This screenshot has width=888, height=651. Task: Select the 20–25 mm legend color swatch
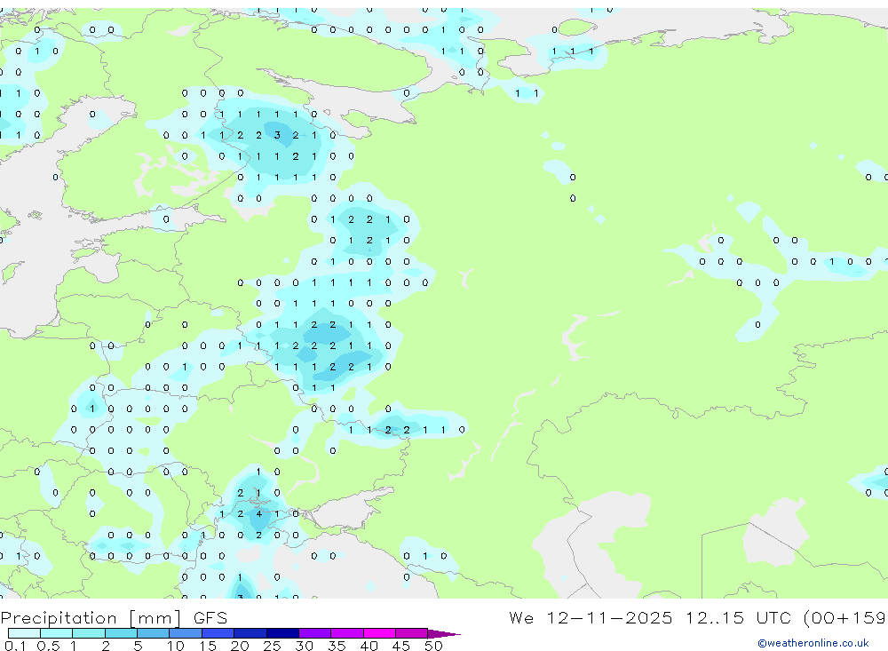point(250,633)
